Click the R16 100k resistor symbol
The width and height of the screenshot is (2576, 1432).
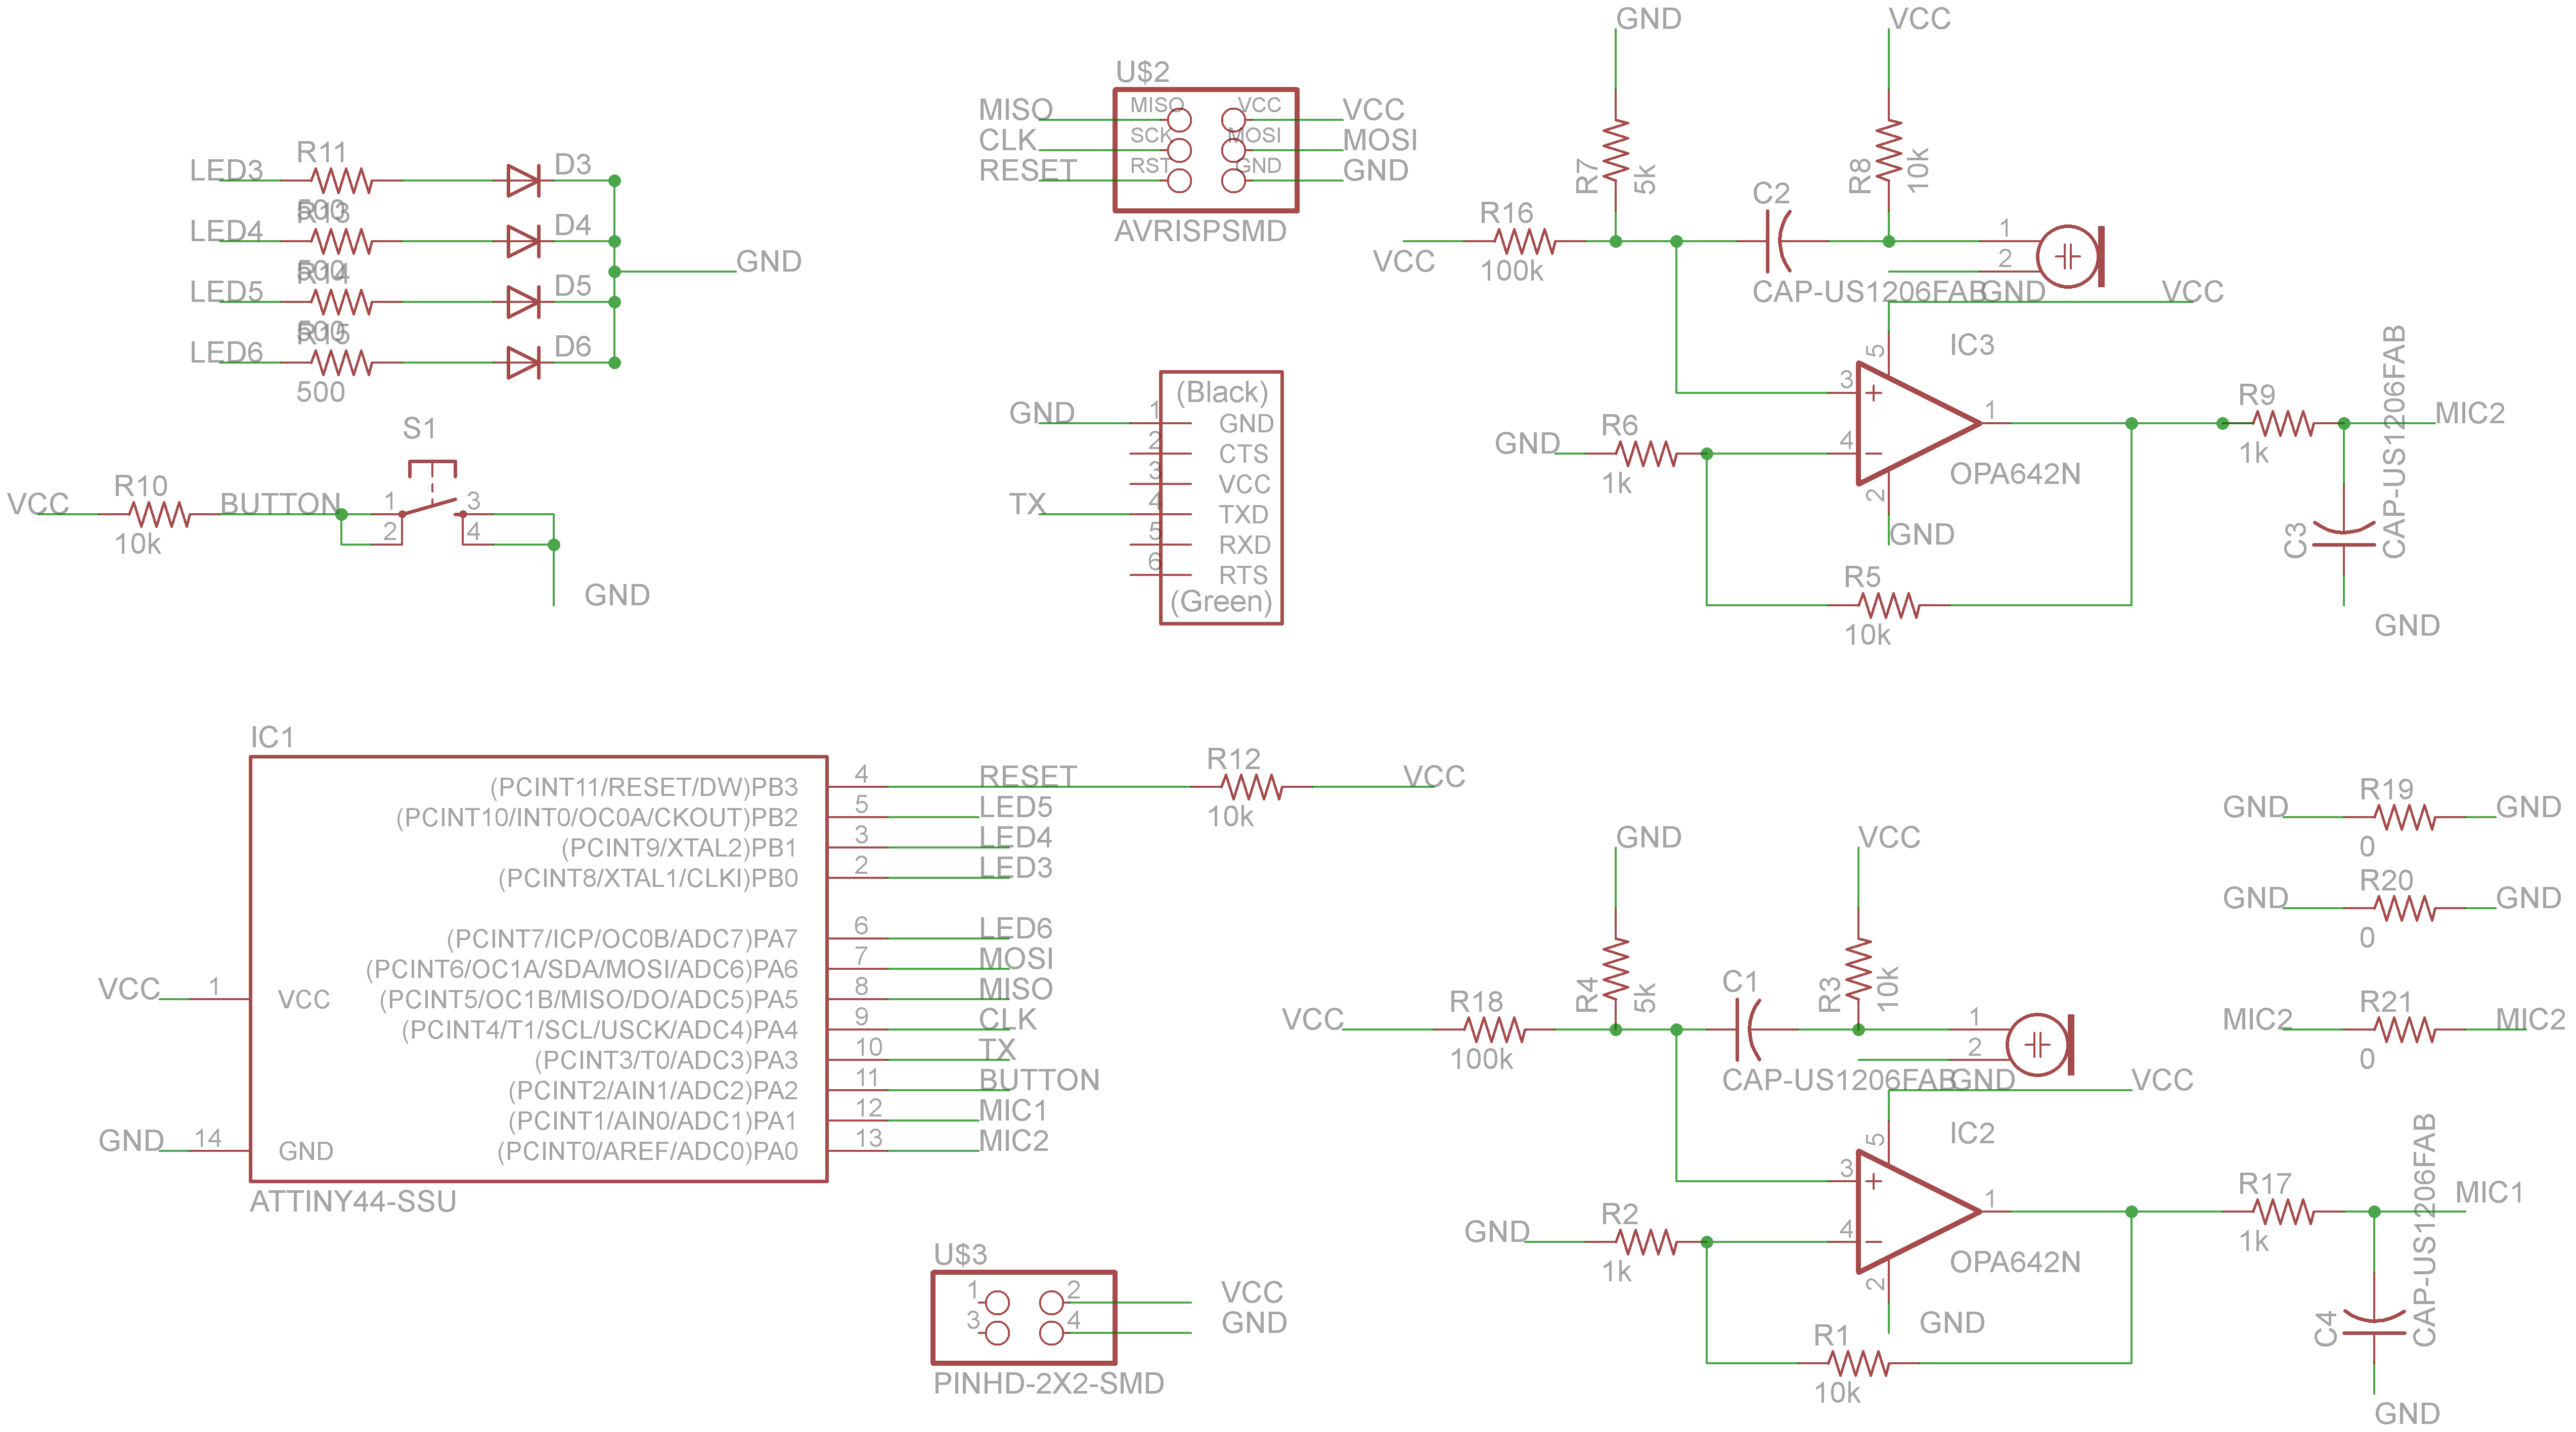(1524, 241)
